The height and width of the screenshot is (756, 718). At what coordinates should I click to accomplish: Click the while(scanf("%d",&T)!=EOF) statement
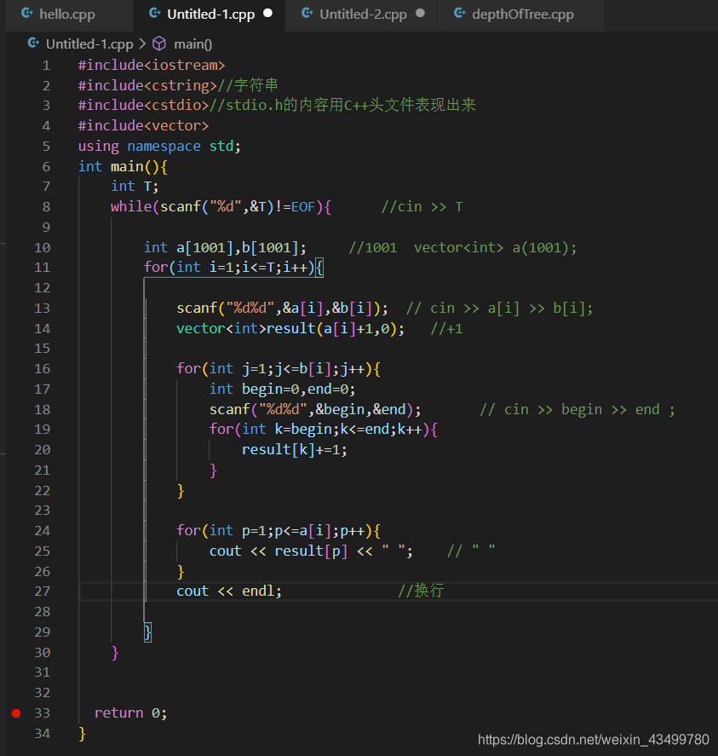coord(221,207)
